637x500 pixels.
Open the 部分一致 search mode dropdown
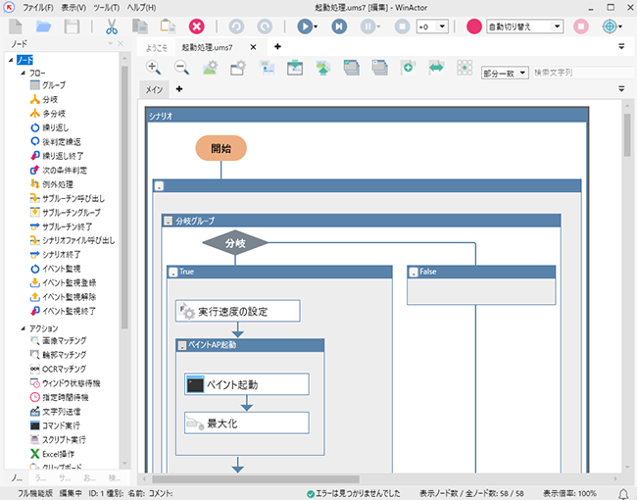tap(505, 73)
